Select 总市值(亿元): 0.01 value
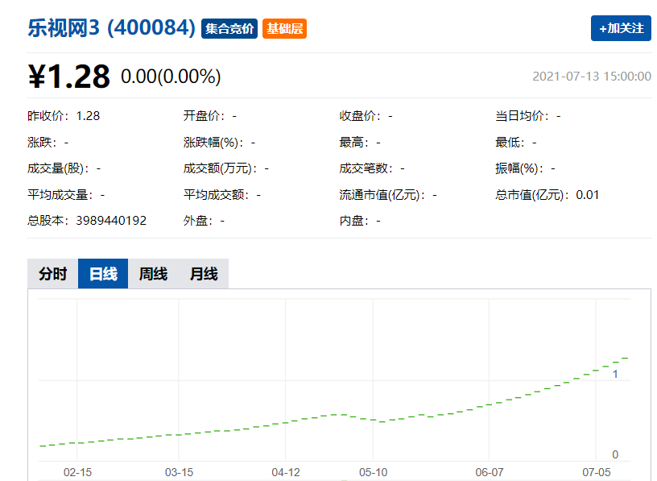Image resolution: width=657 pixels, height=481 pixels. tap(547, 195)
